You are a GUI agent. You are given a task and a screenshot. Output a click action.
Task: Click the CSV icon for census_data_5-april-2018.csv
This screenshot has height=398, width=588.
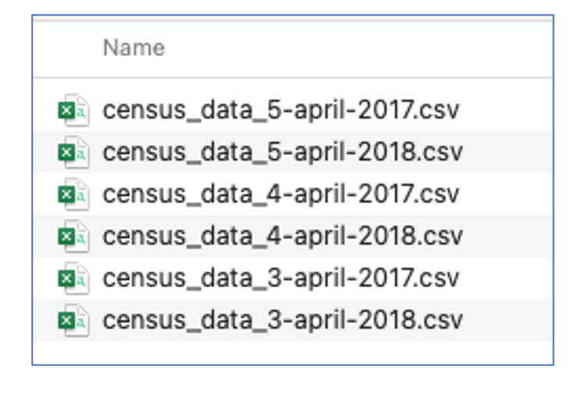[x=73, y=153]
